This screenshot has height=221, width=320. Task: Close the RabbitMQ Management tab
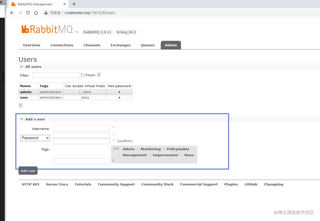click(64, 4)
